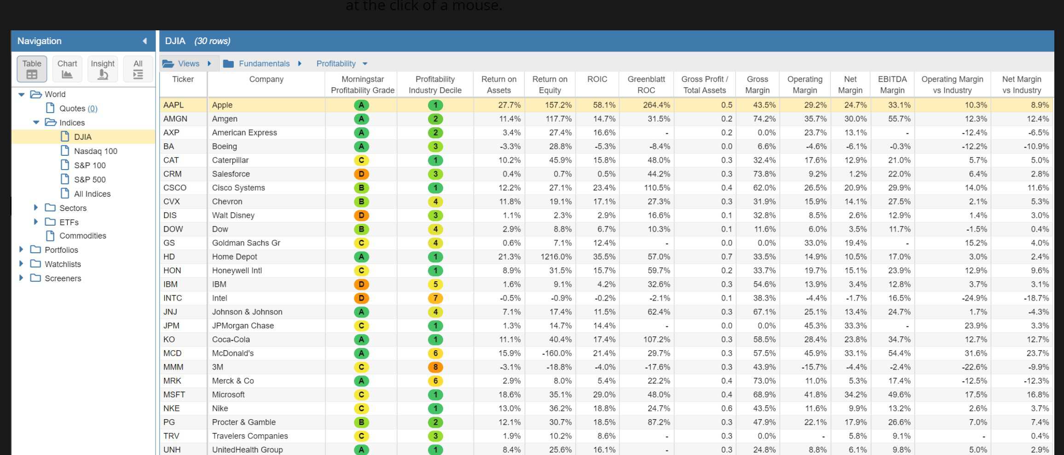This screenshot has height=455, width=1064.
Task: Click Chevron's industry decile 4 badge
Action: (435, 202)
